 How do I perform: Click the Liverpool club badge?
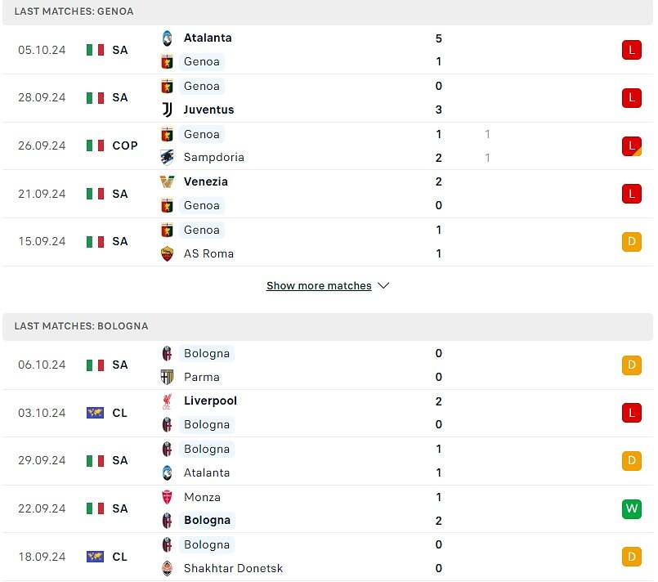(168, 401)
